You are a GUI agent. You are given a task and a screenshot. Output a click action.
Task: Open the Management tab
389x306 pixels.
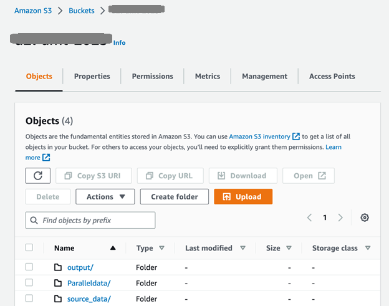point(264,77)
